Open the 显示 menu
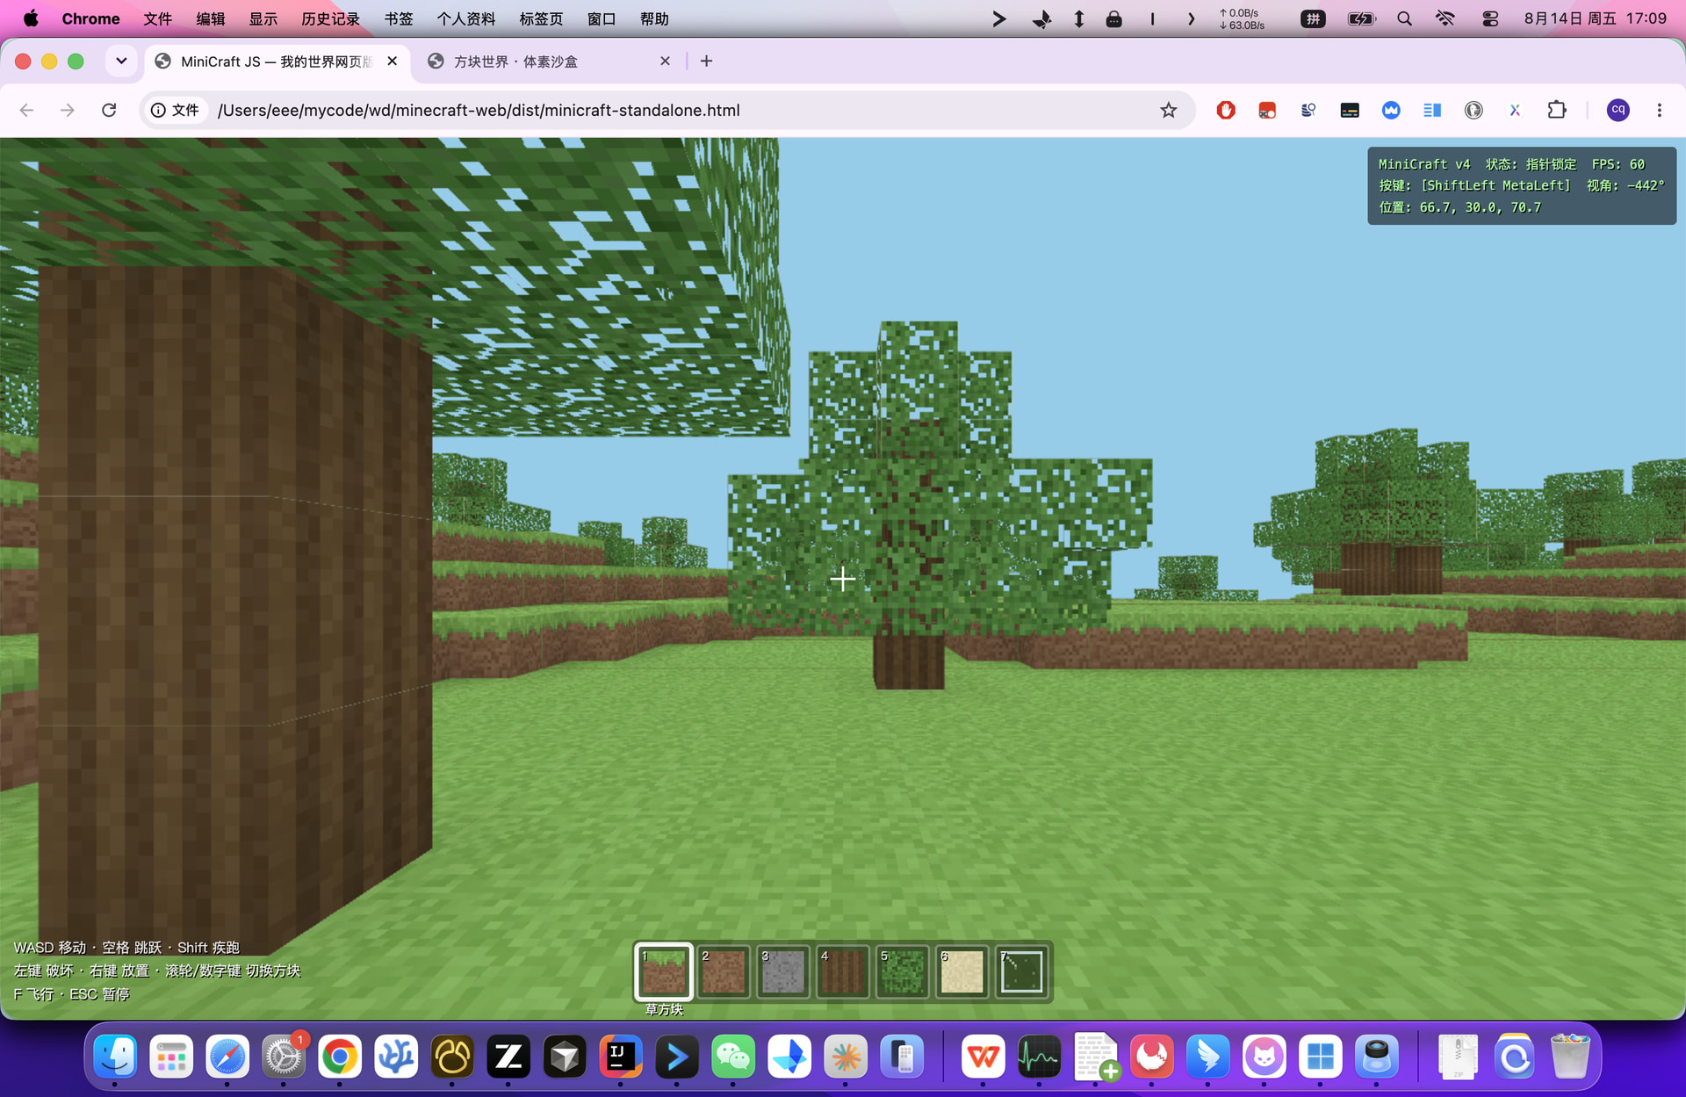This screenshot has width=1686, height=1097. (x=263, y=18)
